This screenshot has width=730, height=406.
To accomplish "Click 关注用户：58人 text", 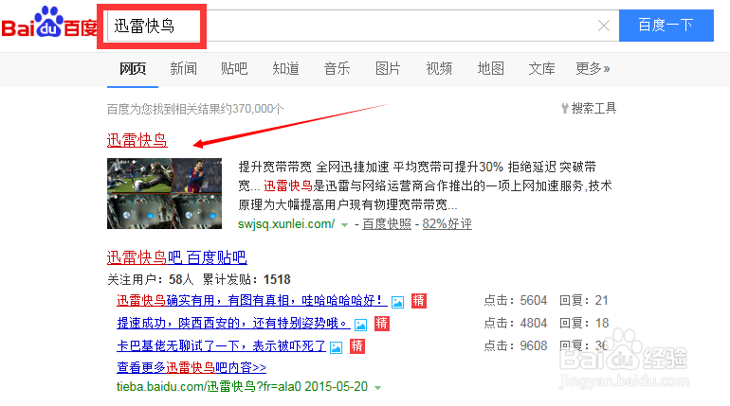I will [x=151, y=279].
